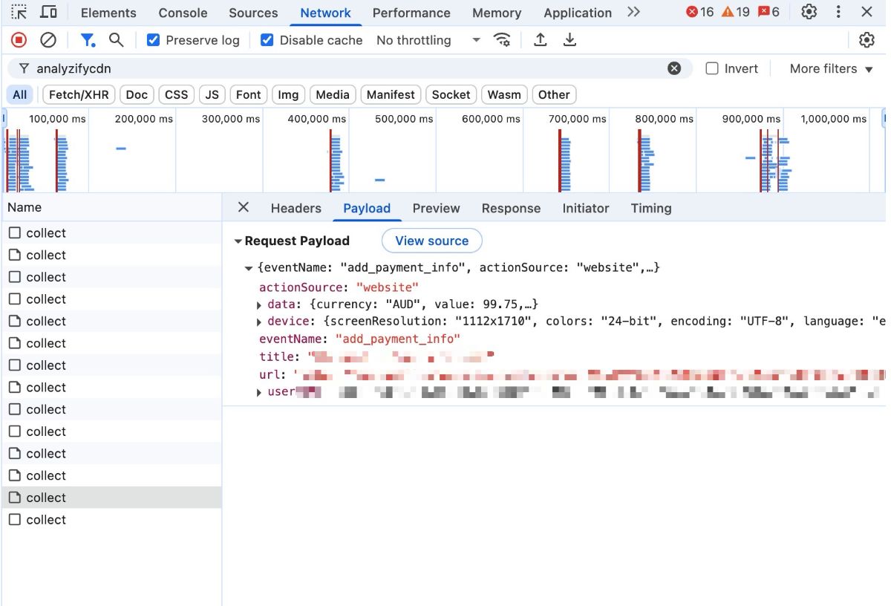Activate the inspect element picker icon
Image resolution: width=891 pixels, height=606 pixels.
coord(19,12)
